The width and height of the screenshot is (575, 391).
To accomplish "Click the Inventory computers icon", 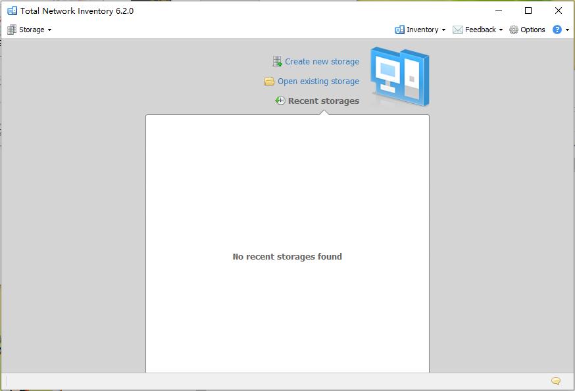I will pos(399,30).
